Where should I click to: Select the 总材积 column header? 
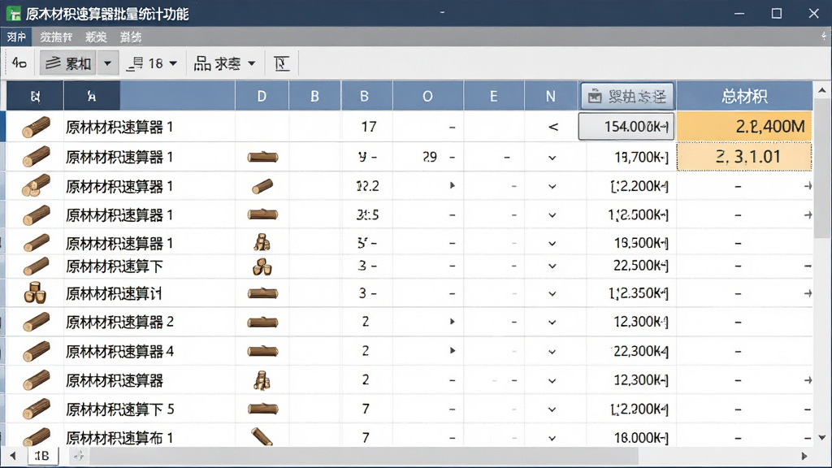tap(744, 96)
